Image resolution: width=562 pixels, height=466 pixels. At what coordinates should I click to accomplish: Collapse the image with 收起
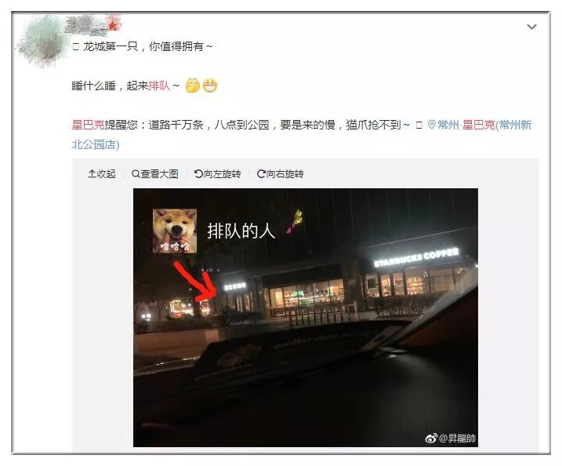(102, 174)
